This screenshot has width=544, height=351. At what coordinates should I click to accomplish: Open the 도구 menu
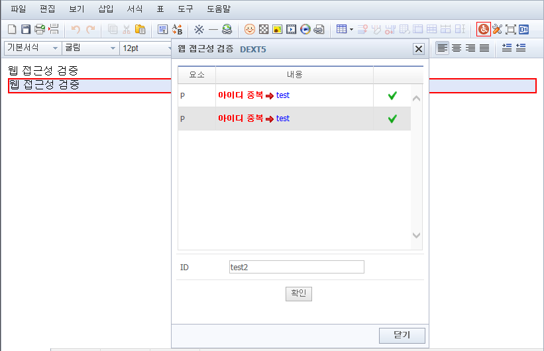186,9
